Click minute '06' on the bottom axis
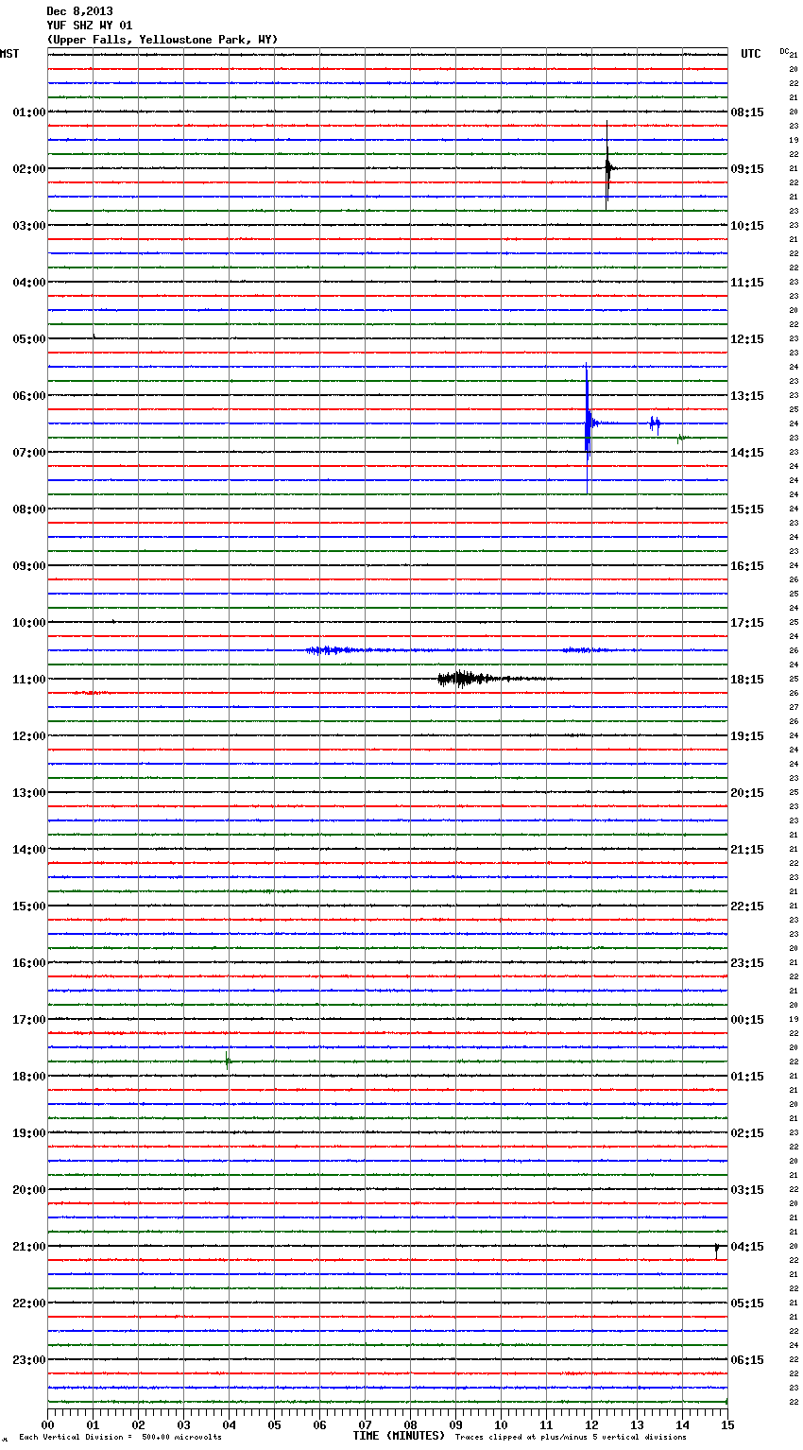Image resolution: width=803 pixels, height=1450 pixels. point(319,1424)
